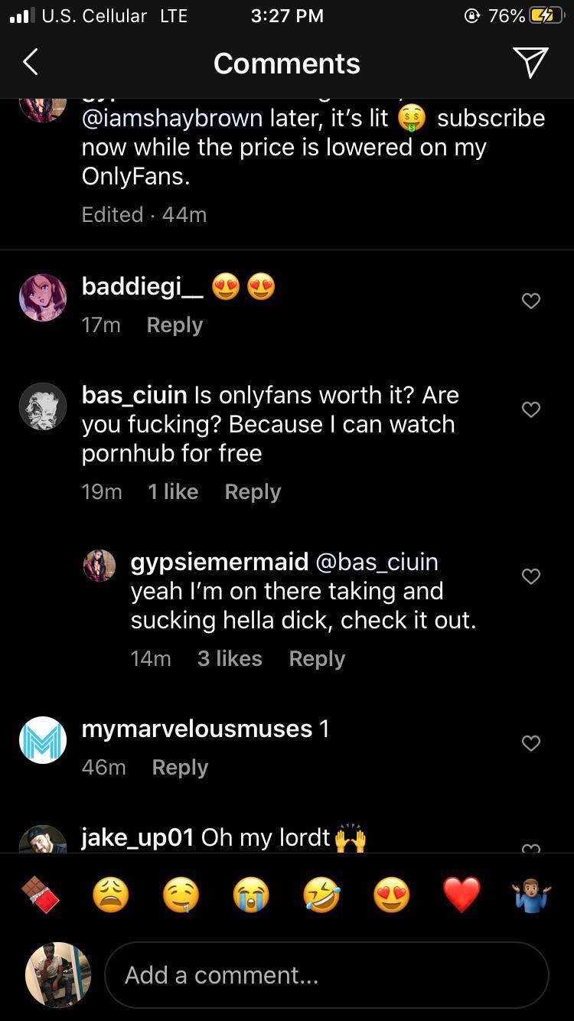Viewport: 574px width, 1021px height.
Task: View likes on bas_ciuin's comment
Action: [x=173, y=492]
